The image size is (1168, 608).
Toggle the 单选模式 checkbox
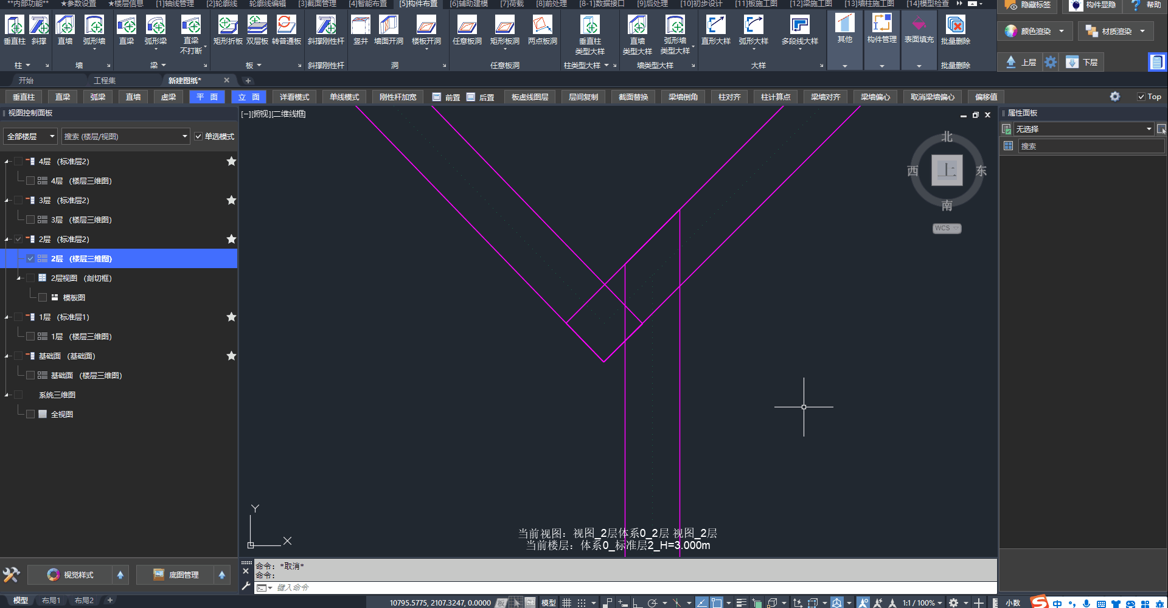[x=198, y=137]
